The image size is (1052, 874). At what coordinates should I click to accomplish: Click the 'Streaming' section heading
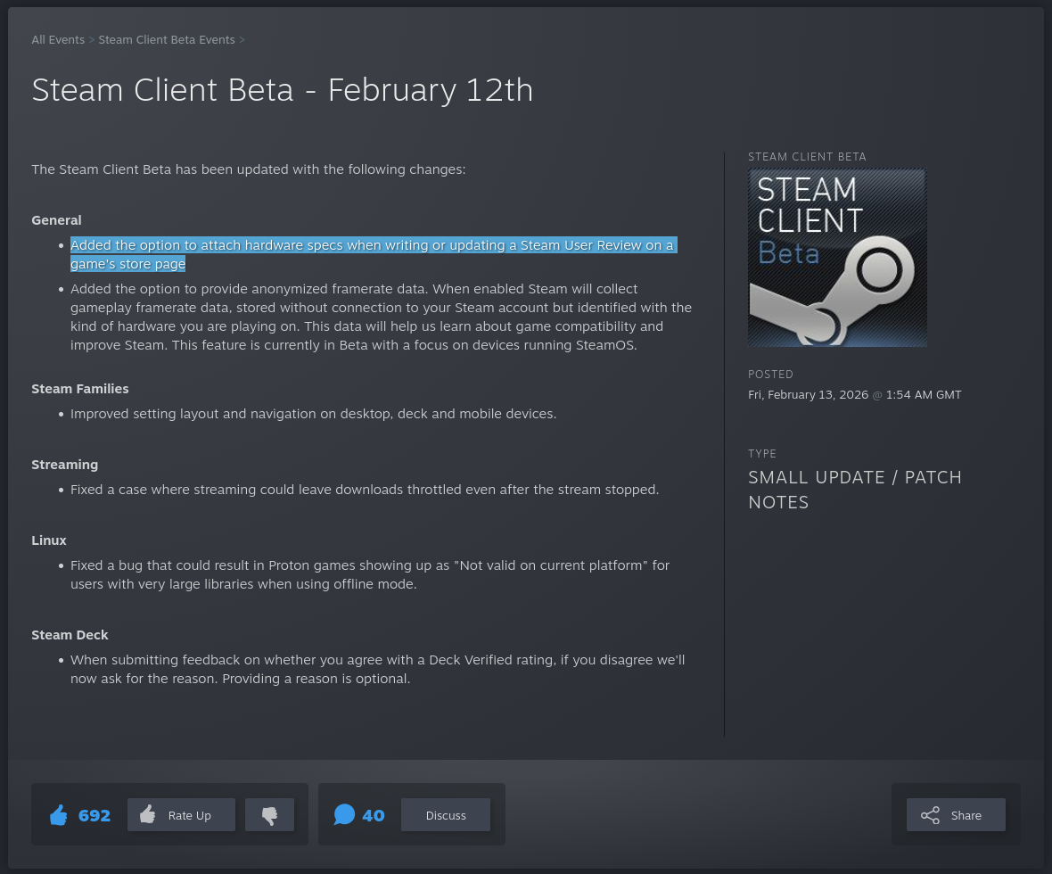(64, 465)
